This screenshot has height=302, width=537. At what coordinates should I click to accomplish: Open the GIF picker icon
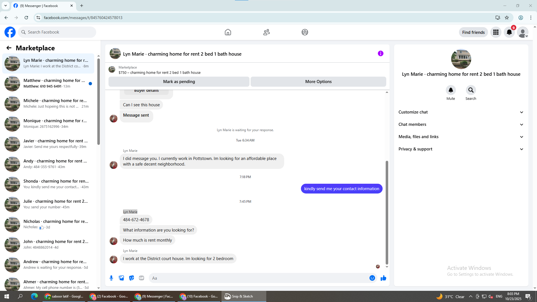(142, 278)
